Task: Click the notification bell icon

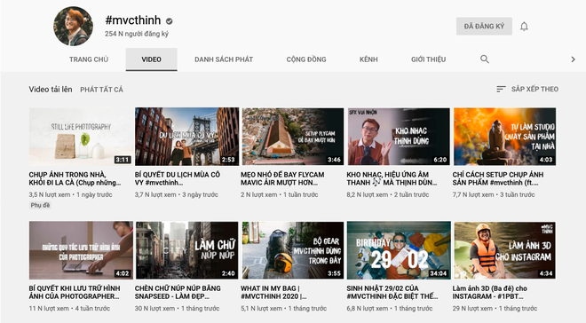Action: tap(524, 26)
